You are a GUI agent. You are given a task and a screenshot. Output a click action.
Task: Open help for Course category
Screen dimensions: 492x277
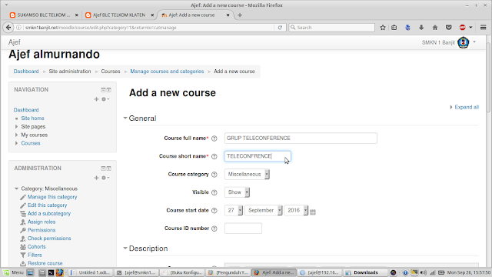[x=214, y=175]
